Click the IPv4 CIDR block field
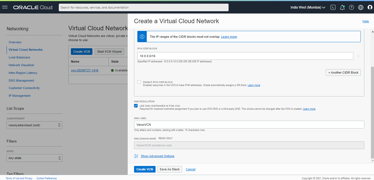Image resolution: width=374 pixels, height=180 pixels. coord(245,56)
